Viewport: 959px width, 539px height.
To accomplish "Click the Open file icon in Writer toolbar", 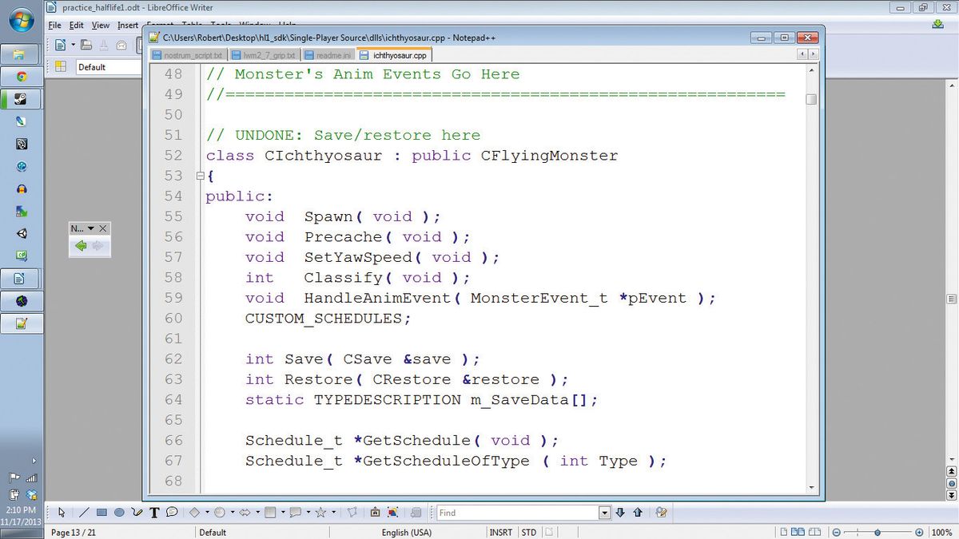I will click(86, 46).
